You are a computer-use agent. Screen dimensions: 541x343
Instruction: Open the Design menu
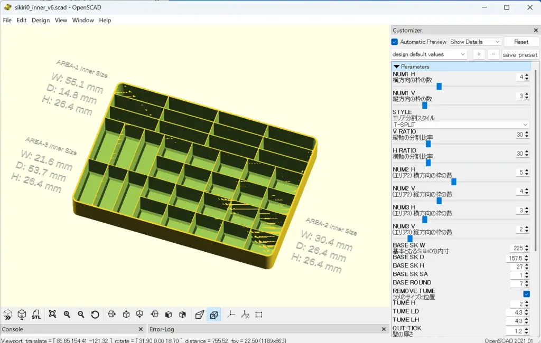point(41,20)
